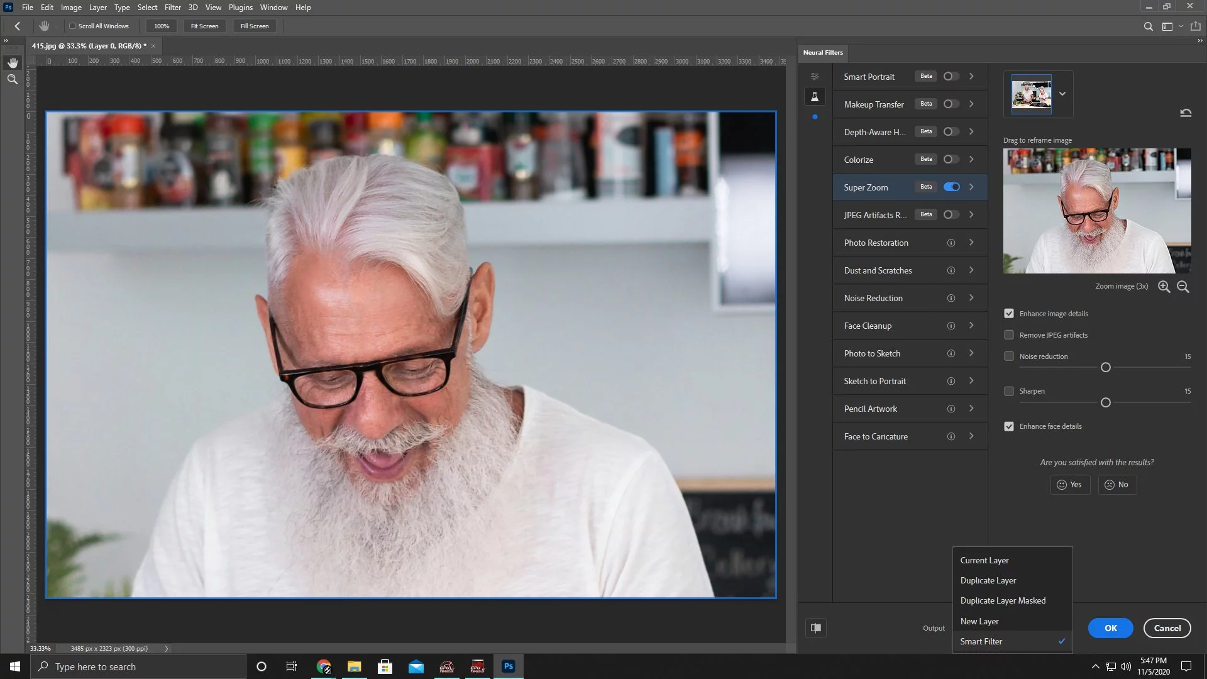The width and height of the screenshot is (1207, 679).
Task: Disable the Super Zoom toggle
Action: pos(951,187)
